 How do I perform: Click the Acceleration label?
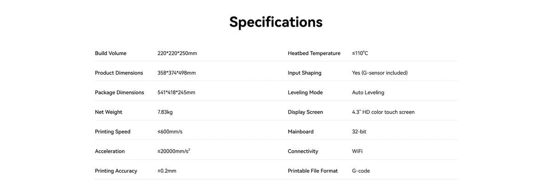[x=109, y=151]
